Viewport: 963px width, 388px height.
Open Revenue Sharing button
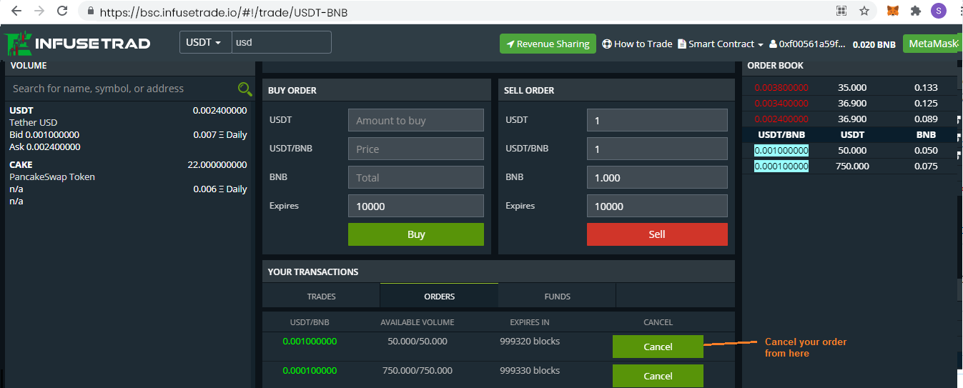548,44
